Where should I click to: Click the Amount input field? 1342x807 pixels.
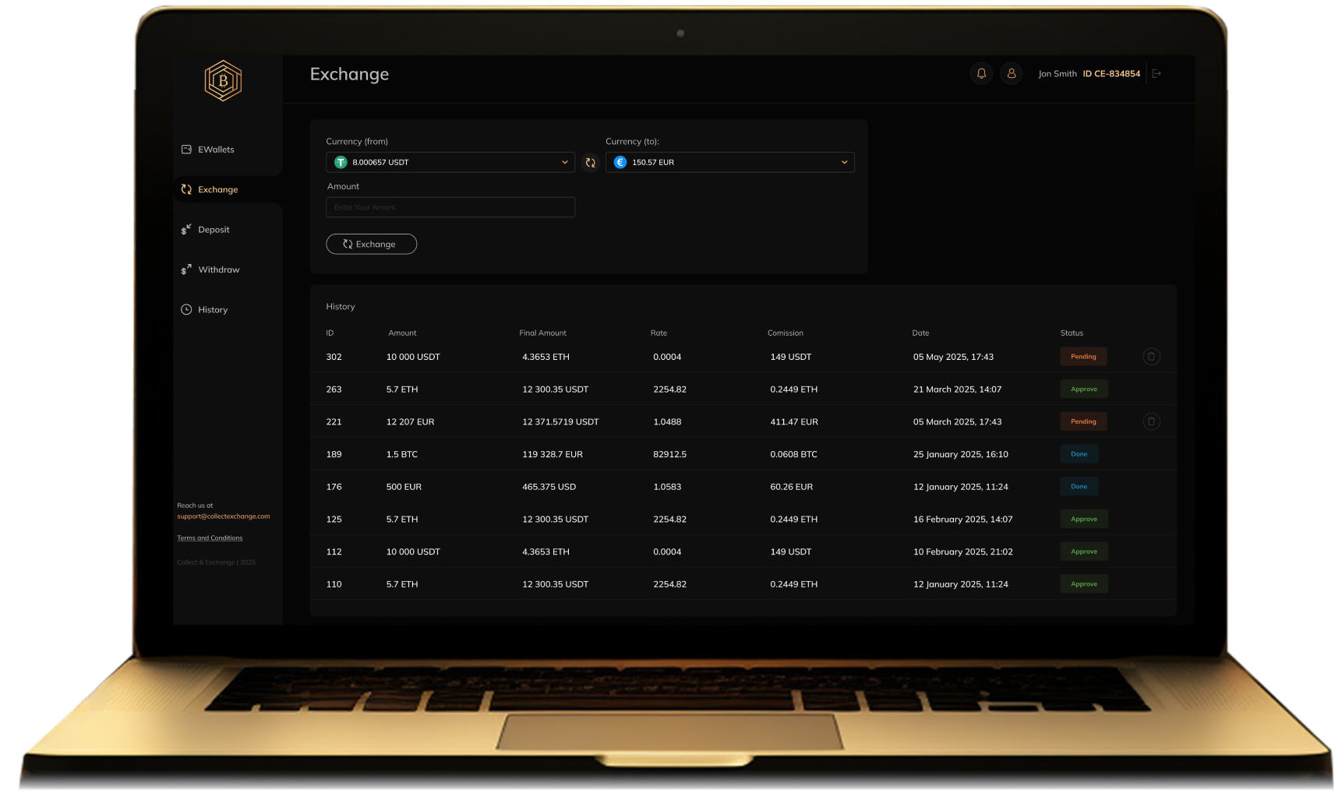[x=450, y=207]
